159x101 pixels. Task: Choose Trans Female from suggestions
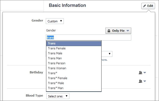74,48
